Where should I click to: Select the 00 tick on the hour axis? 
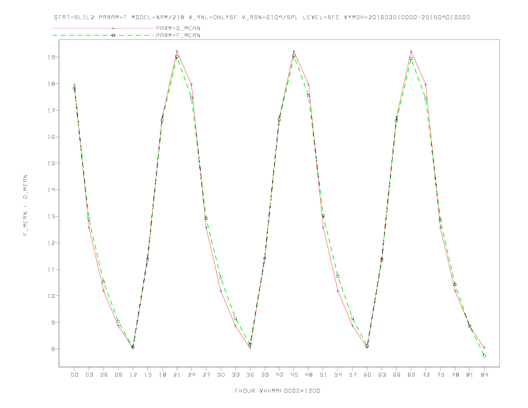point(75,375)
